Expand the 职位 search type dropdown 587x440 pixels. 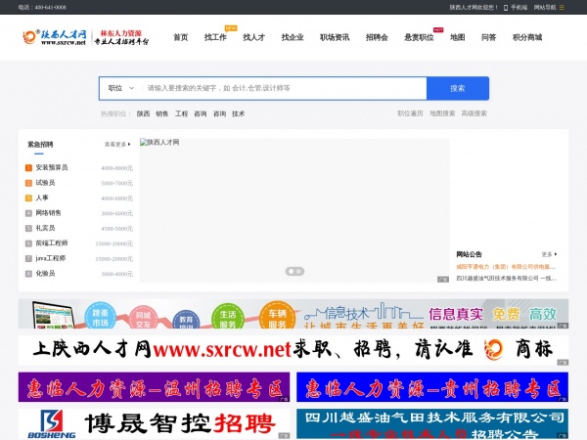click(121, 88)
